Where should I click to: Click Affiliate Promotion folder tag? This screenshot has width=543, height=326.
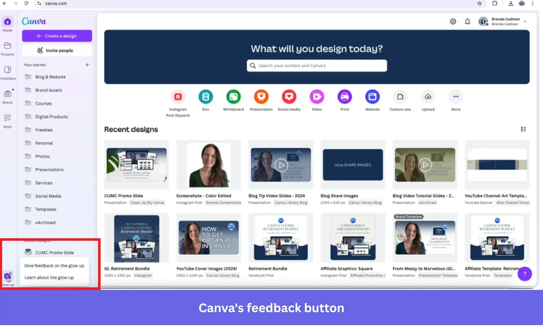click(367, 275)
